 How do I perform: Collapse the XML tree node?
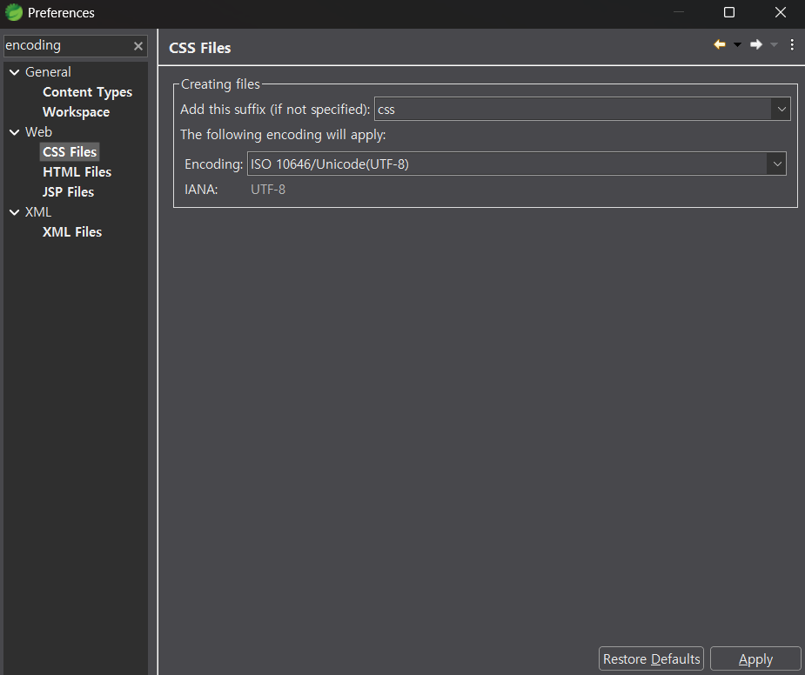[x=15, y=212]
